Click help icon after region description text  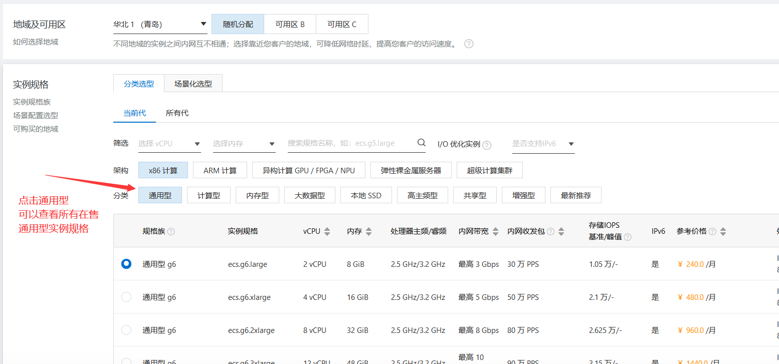[x=469, y=44]
